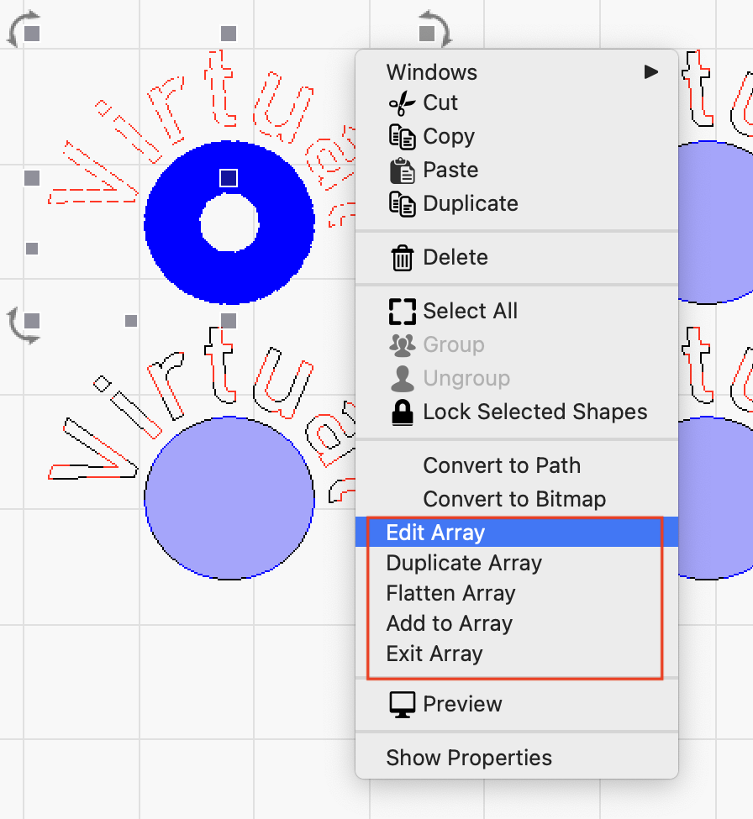Click the Lock Selected Shapes padlock icon
753x819 pixels.
403,412
